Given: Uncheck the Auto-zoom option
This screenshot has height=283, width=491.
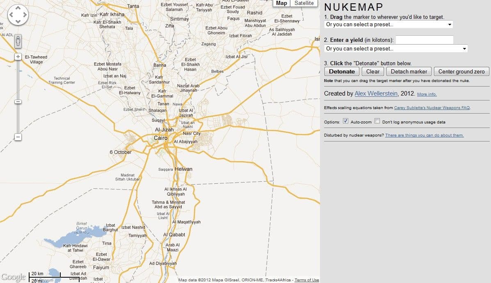Looking at the screenshot, I should point(345,121).
